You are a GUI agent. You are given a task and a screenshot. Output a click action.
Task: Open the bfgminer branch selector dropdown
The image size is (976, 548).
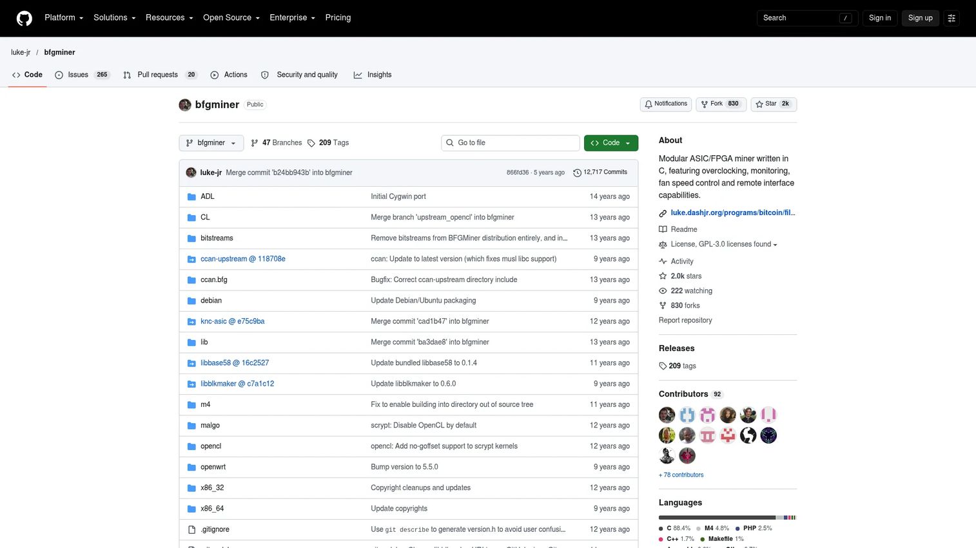tap(211, 143)
